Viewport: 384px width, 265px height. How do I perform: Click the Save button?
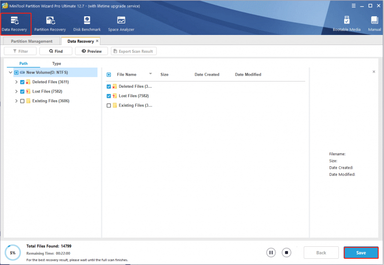tap(361, 253)
